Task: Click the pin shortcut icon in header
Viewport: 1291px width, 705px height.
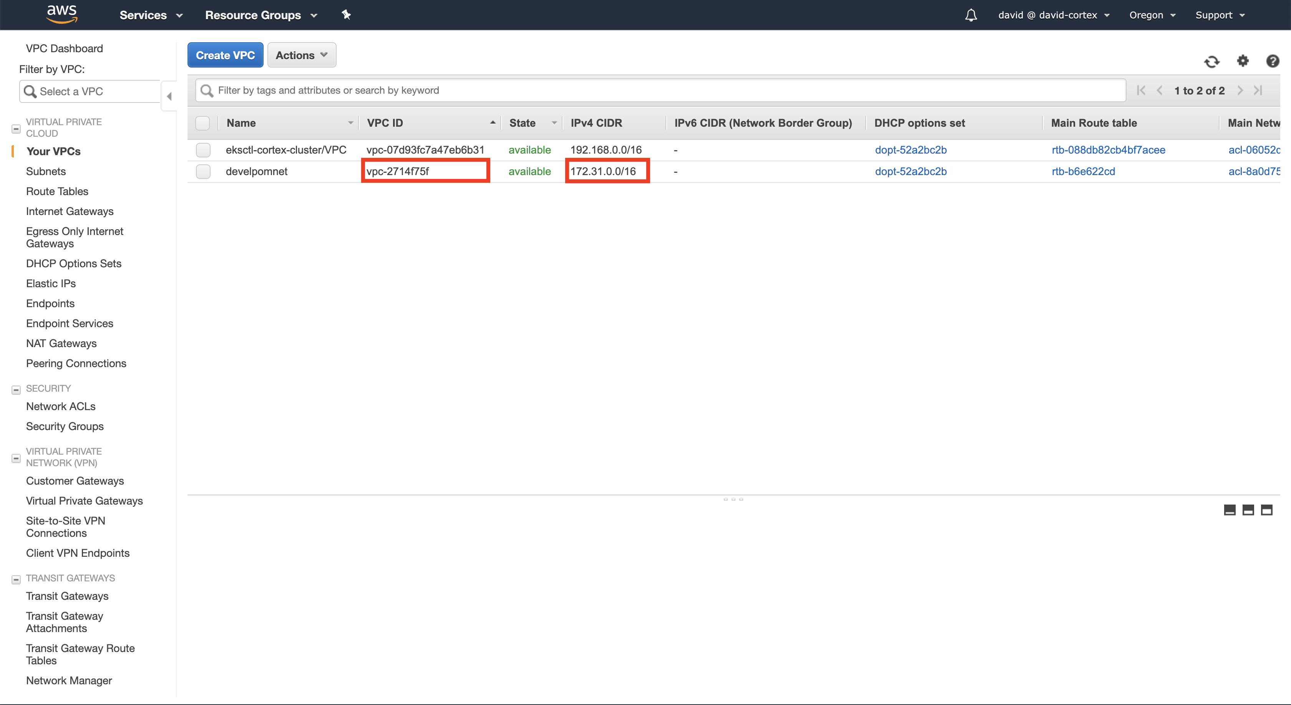Action: click(x=346, y=15)
